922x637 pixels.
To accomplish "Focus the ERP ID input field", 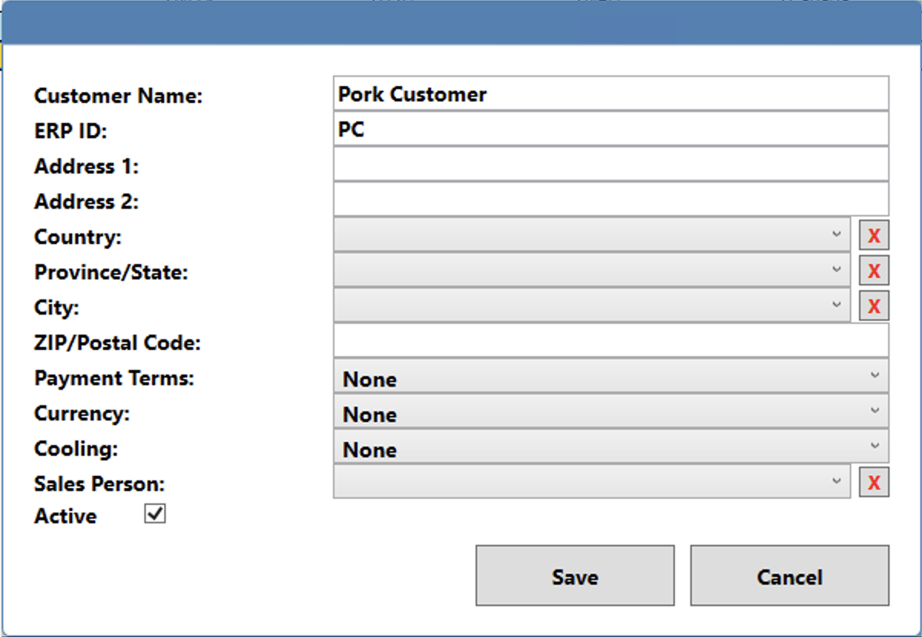I will coord(611,129).
